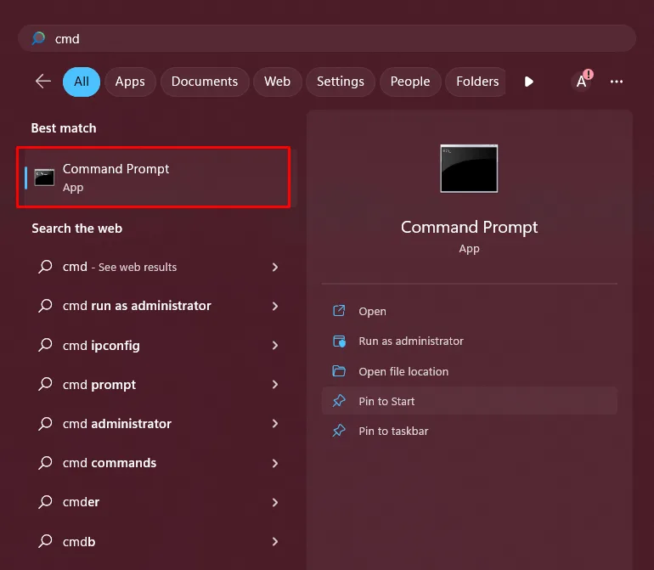Click the back arrow icon

point(43,82)
